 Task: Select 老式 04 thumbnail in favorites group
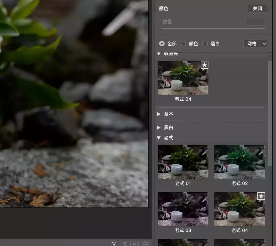point(183,78)
